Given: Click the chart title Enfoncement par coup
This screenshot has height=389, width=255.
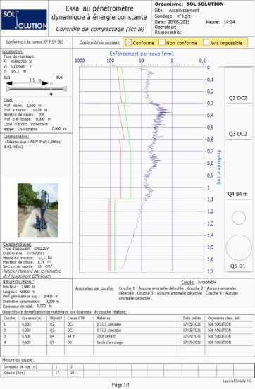Looking at the screenshot, I should pyautogui.click(x=142, y=54).
